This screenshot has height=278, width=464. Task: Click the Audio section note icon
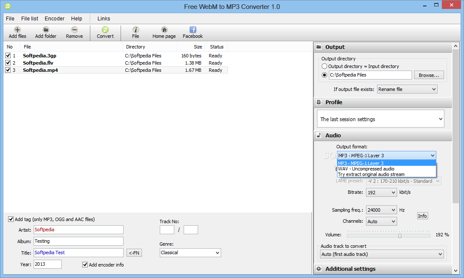[319, 135]
